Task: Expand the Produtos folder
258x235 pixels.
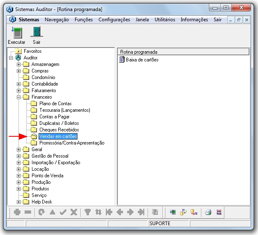Action: [18, 189]
